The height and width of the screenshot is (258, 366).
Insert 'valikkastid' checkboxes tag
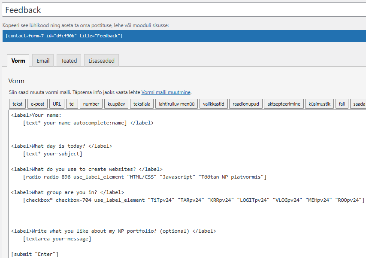point(213,104)
